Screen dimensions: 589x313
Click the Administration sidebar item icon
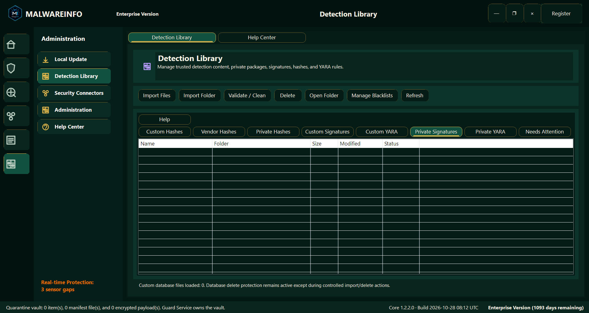[x=46, y=110]
